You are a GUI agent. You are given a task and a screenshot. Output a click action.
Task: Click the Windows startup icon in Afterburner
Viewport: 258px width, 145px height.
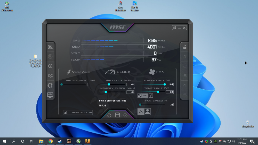175,28
